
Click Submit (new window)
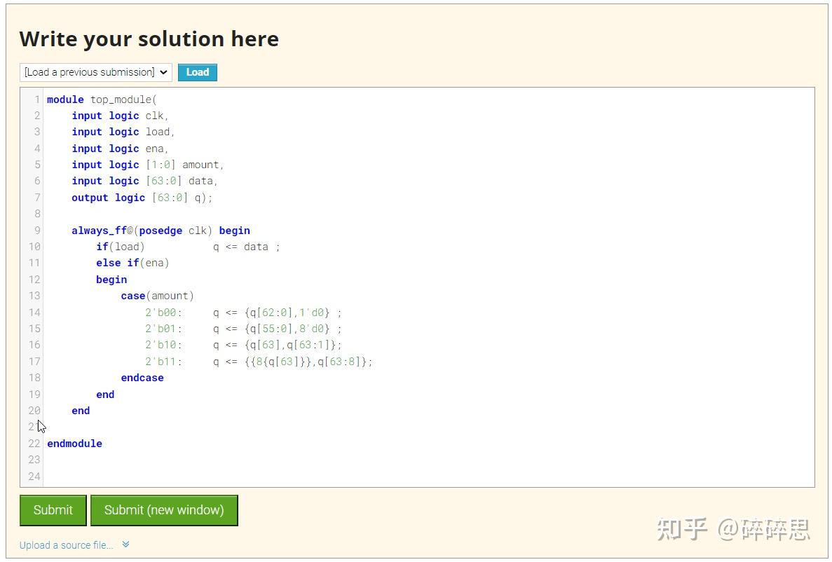click(164, 510)
